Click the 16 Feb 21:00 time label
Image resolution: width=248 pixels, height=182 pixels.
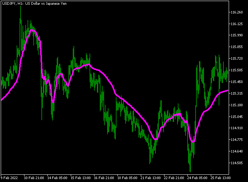pyautogui.click(x=104, y=178)
